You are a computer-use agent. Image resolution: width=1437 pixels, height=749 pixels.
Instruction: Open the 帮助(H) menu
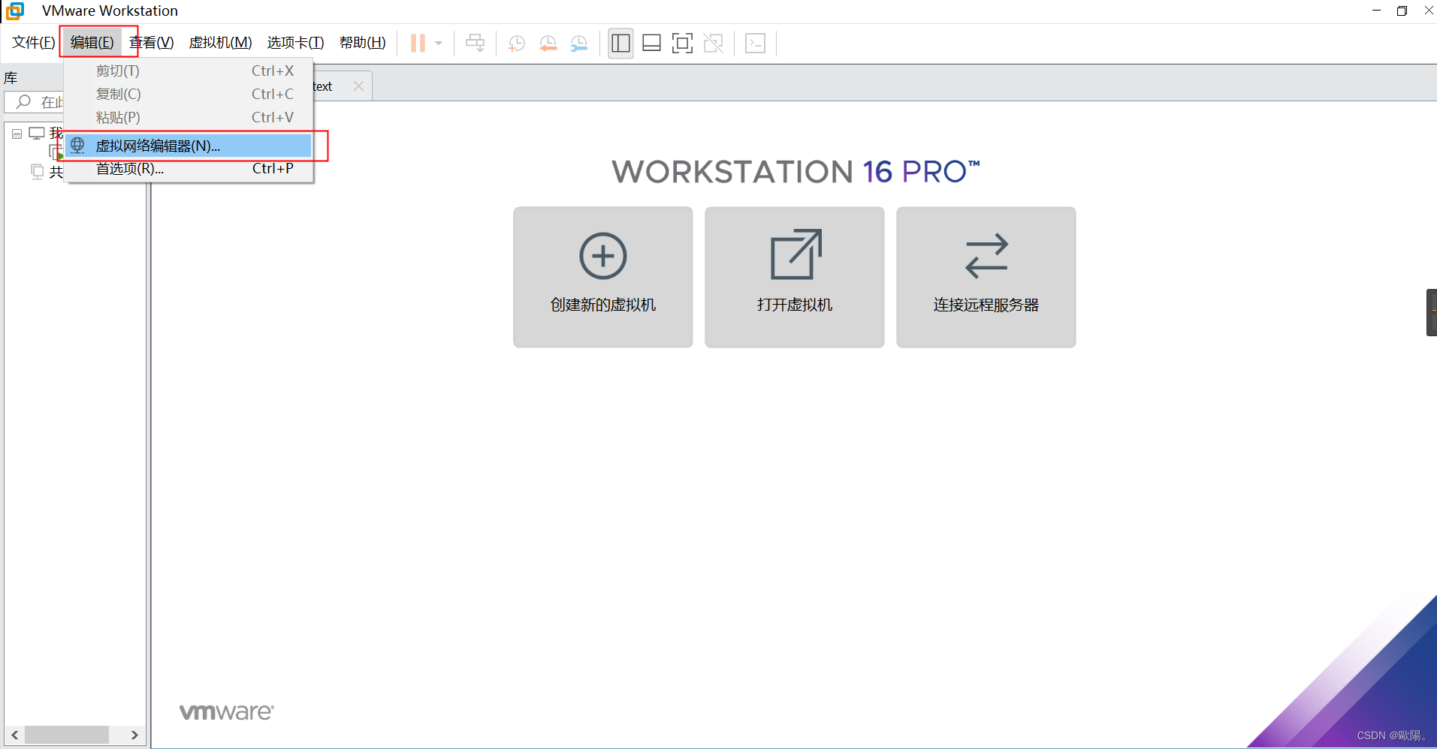(362, 43)
